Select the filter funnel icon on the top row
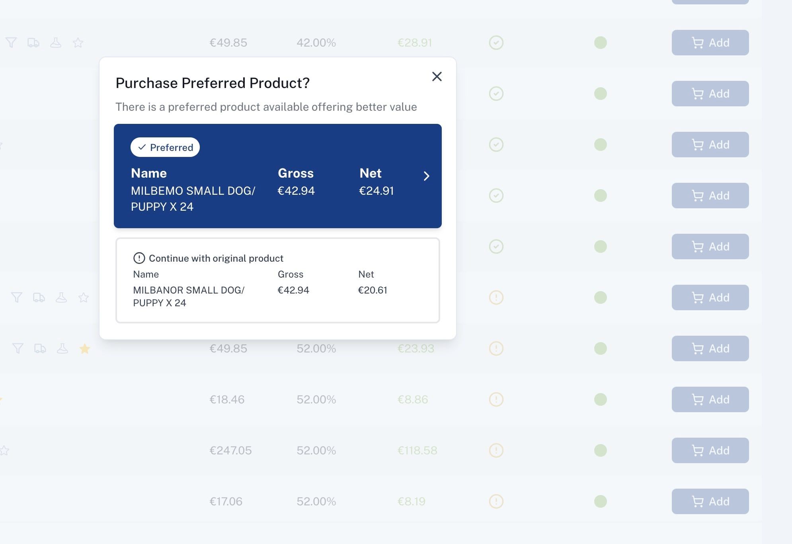The height and width of the screenshot is (544, 792). [x=12, y=42]
